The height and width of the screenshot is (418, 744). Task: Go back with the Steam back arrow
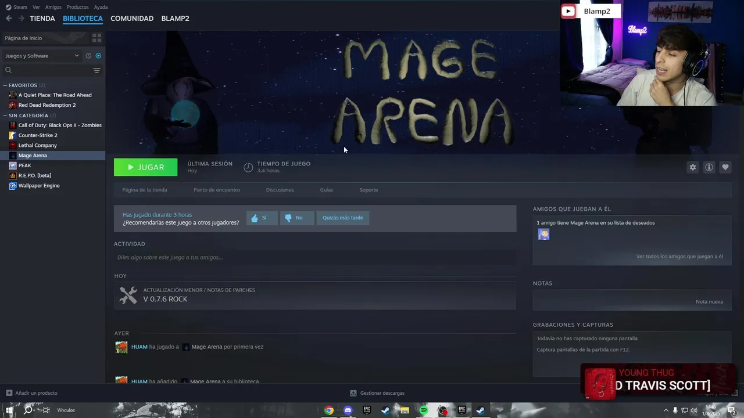(x=9, y=19)
